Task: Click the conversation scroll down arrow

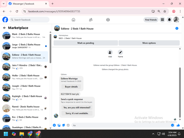Action: pos(180,120)
